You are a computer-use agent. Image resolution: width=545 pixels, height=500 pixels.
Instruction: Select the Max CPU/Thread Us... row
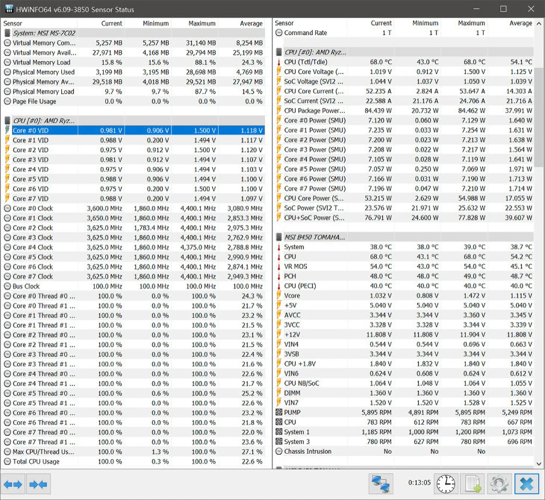[133, 452]
